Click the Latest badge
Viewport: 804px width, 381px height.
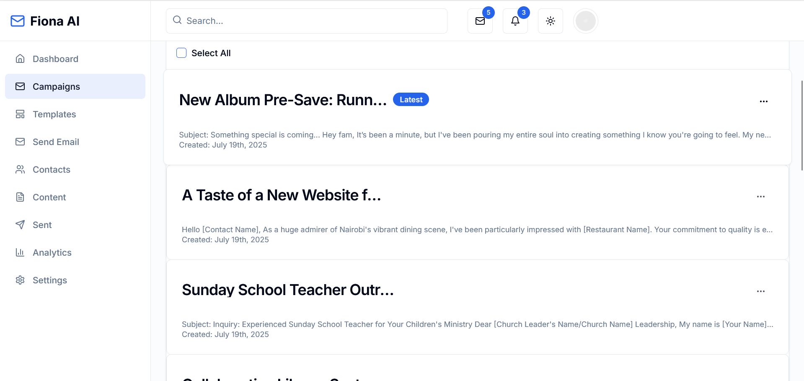coord(411,99)
